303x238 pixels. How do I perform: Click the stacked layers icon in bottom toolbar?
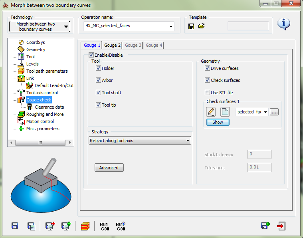tap(85, 226)
